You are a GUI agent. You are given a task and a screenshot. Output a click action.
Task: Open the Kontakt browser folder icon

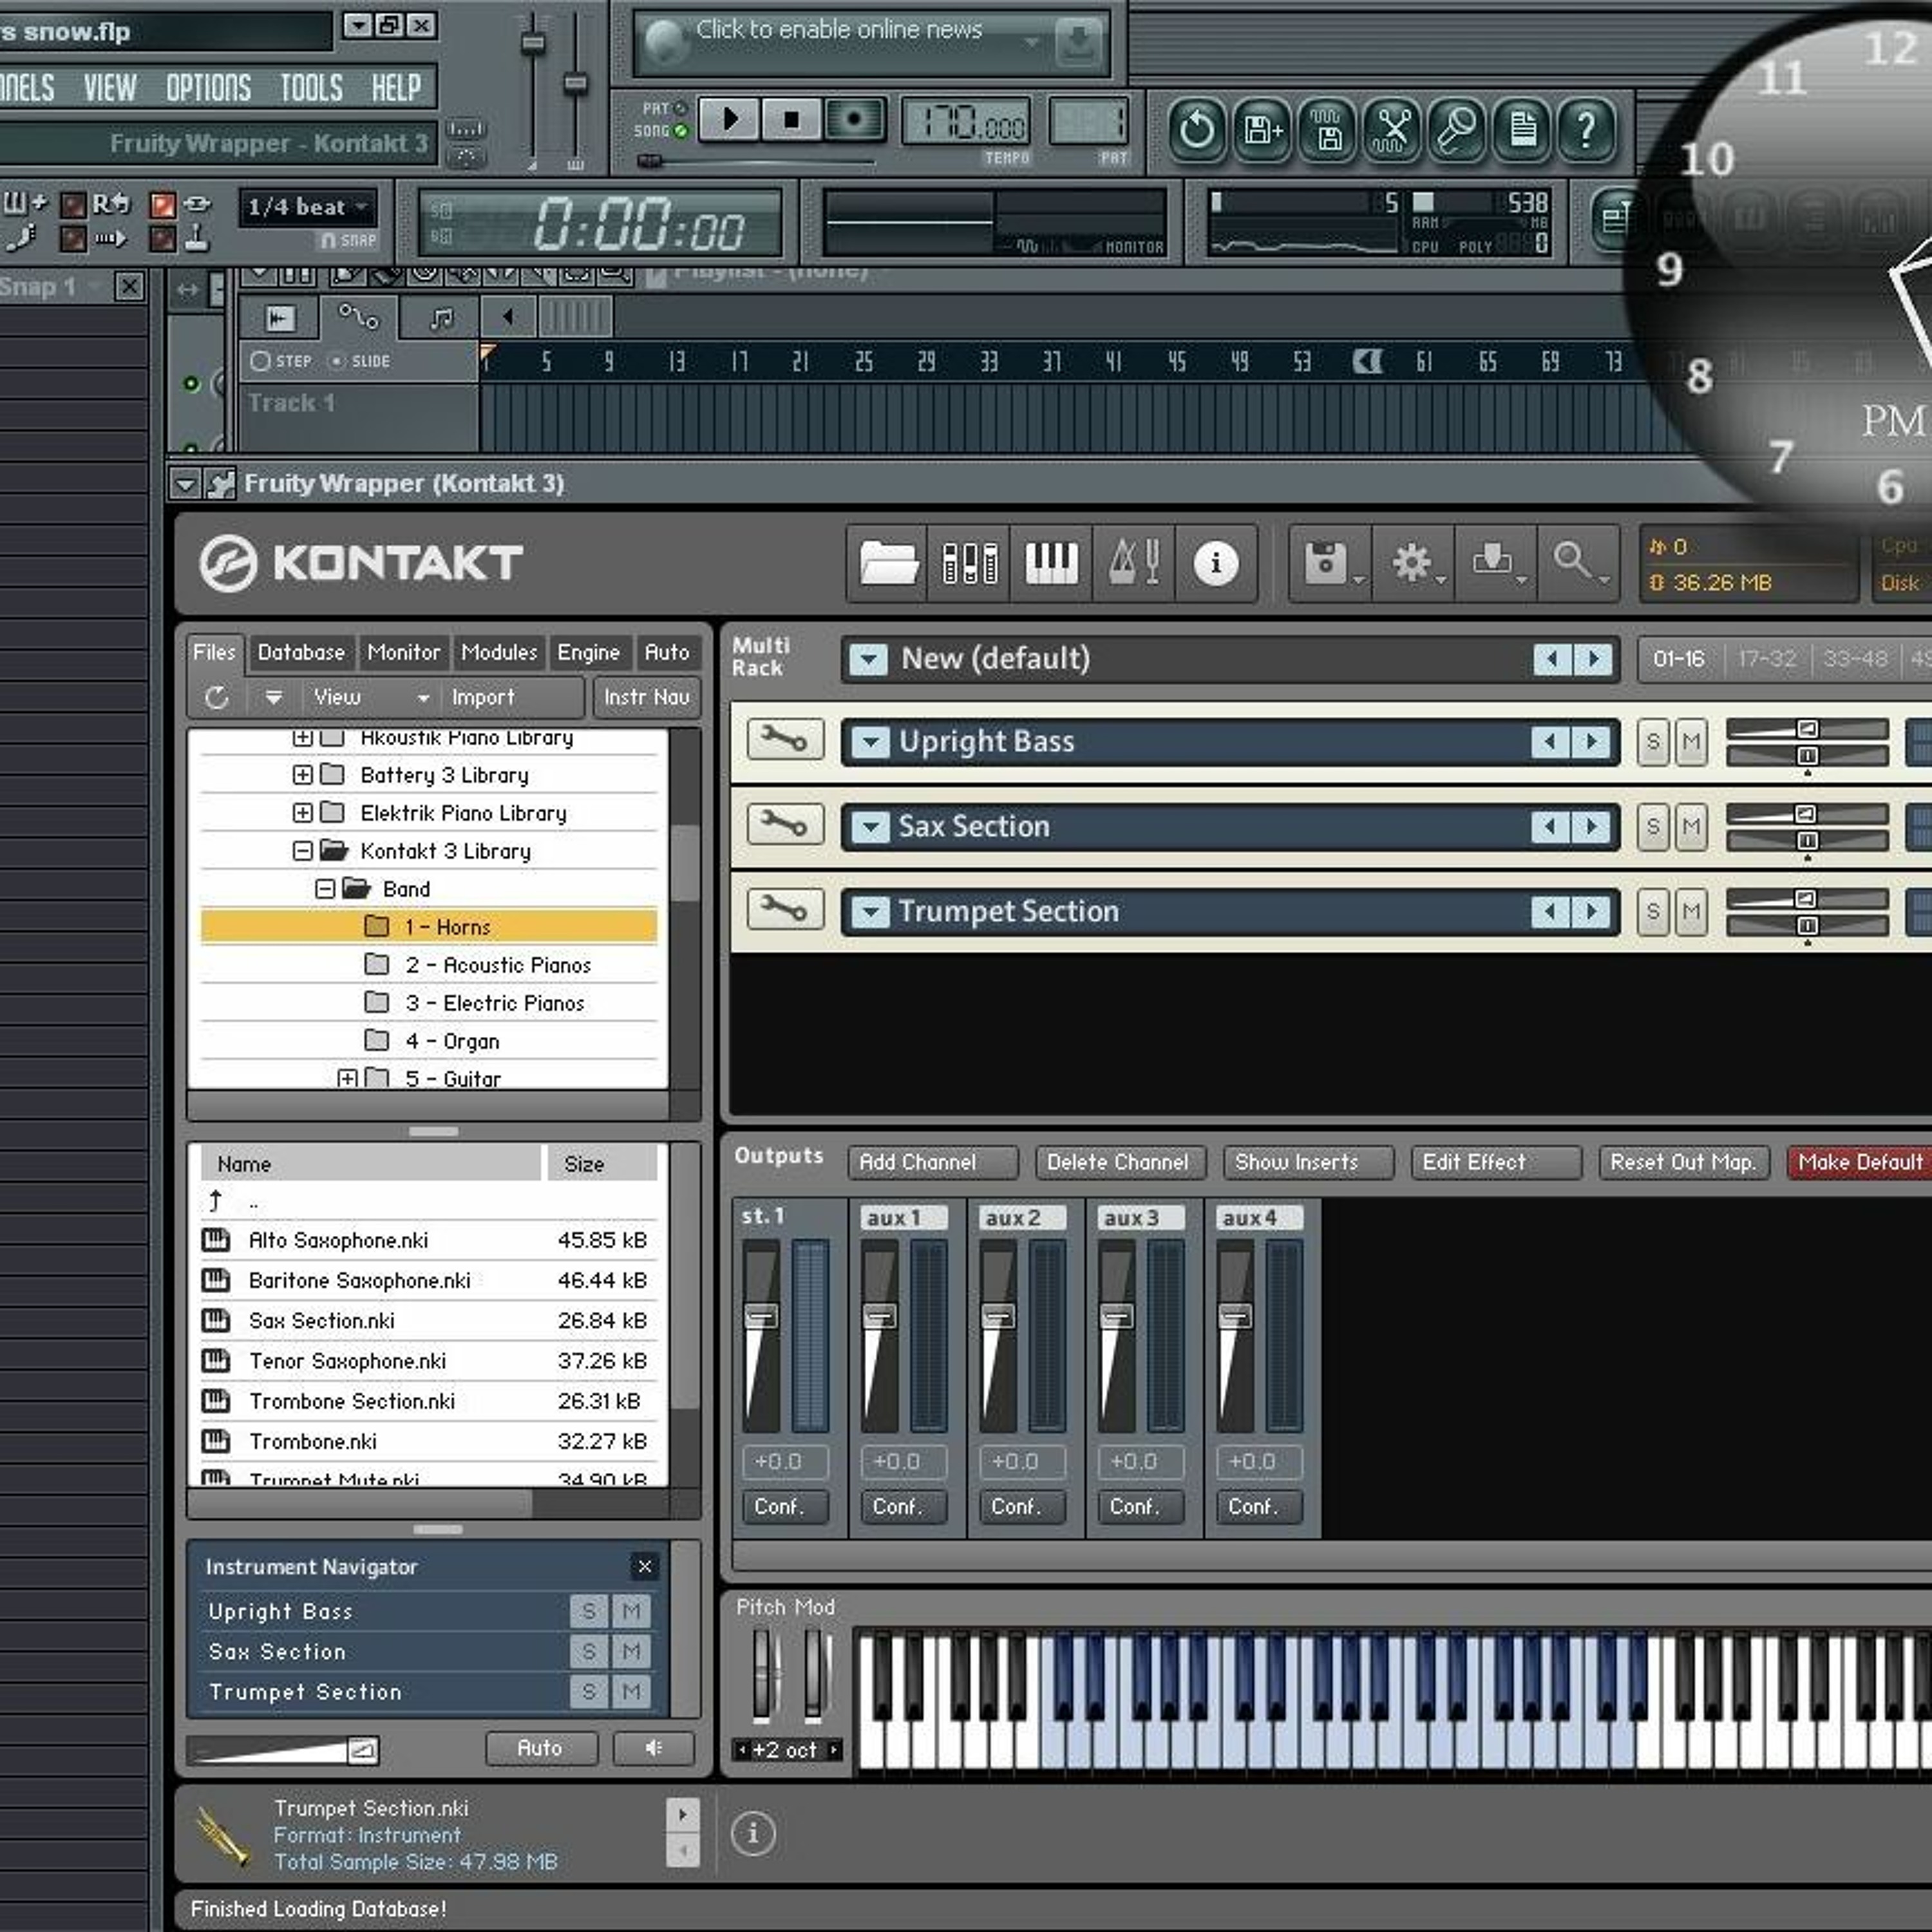(x=888, y=563)
